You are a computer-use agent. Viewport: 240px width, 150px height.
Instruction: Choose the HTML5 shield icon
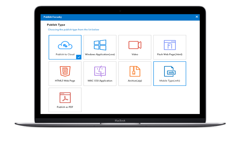(65, 71)
